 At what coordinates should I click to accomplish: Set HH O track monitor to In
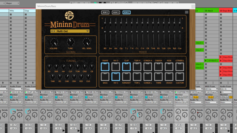11,97
